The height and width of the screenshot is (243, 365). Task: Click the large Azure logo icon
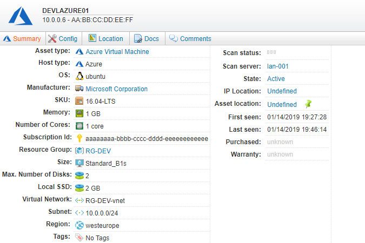(x=20, y=15)
